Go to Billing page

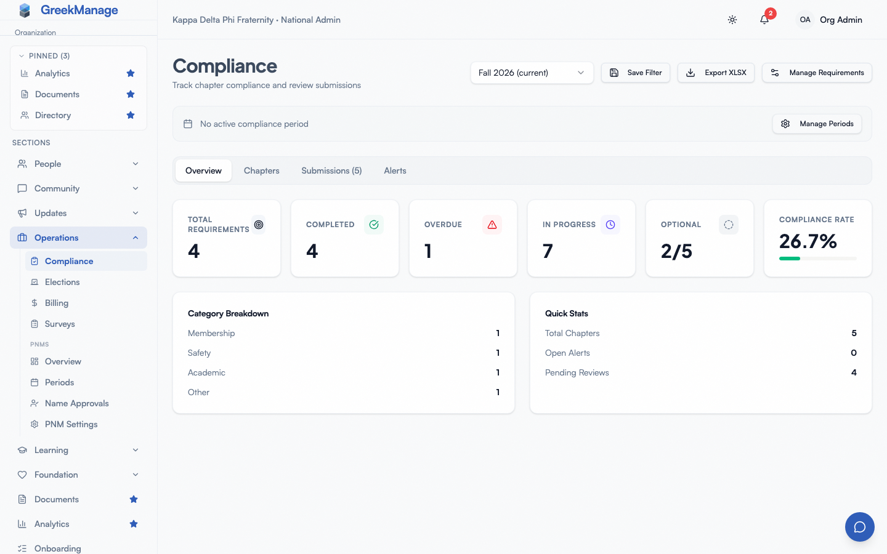[86, 303]
